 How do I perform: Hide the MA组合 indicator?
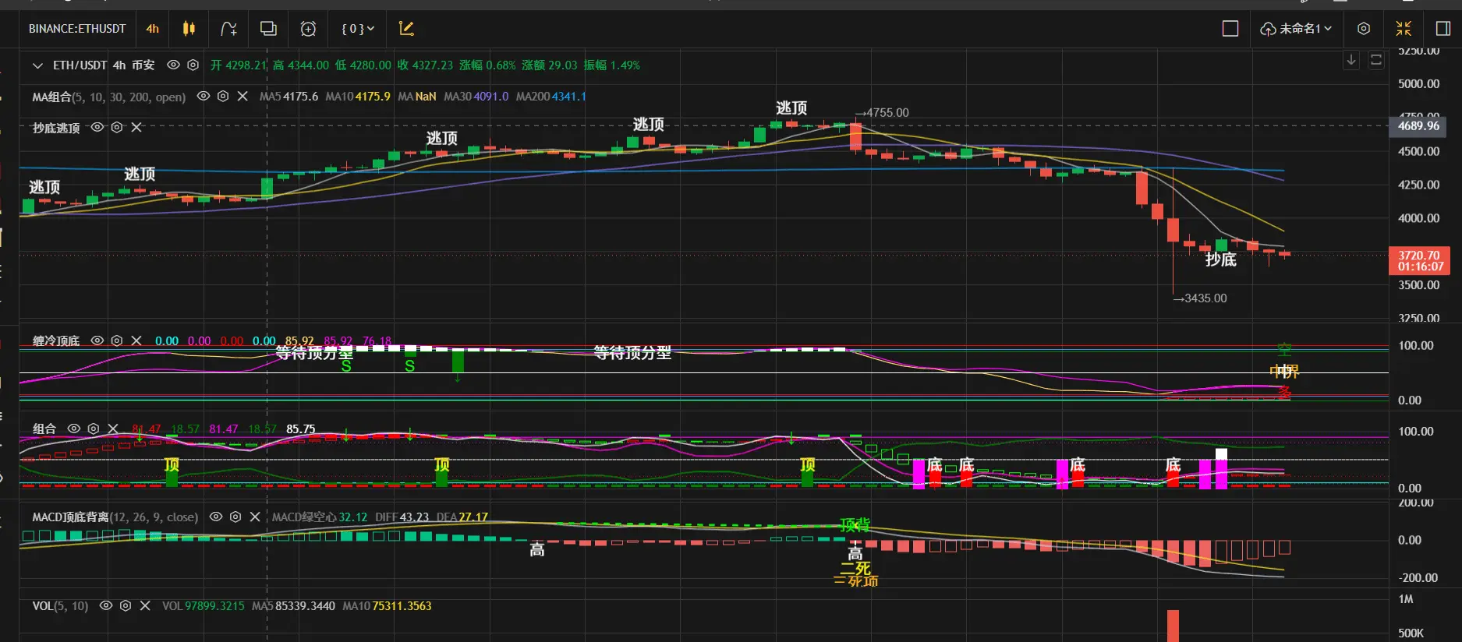tap(204, 97)
